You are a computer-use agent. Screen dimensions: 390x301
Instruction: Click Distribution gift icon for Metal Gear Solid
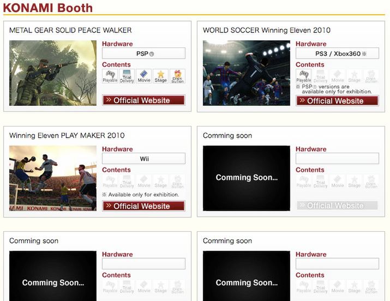click(178, 76)
